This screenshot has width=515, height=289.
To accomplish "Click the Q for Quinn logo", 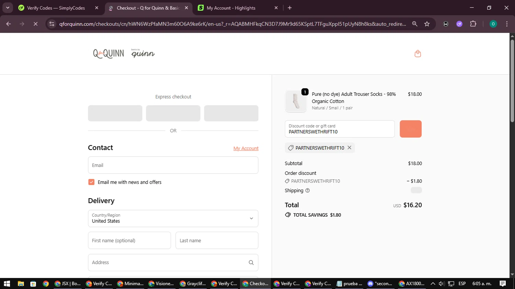I will (108, 53).
